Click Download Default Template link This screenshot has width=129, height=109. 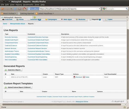click(x=44, y=97)
